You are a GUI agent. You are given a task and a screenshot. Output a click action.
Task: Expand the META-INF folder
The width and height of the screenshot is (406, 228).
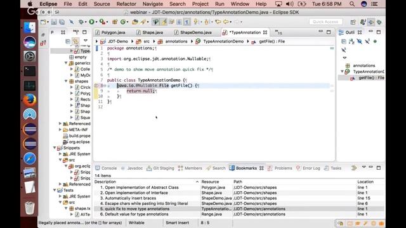[x=60, y=129]
